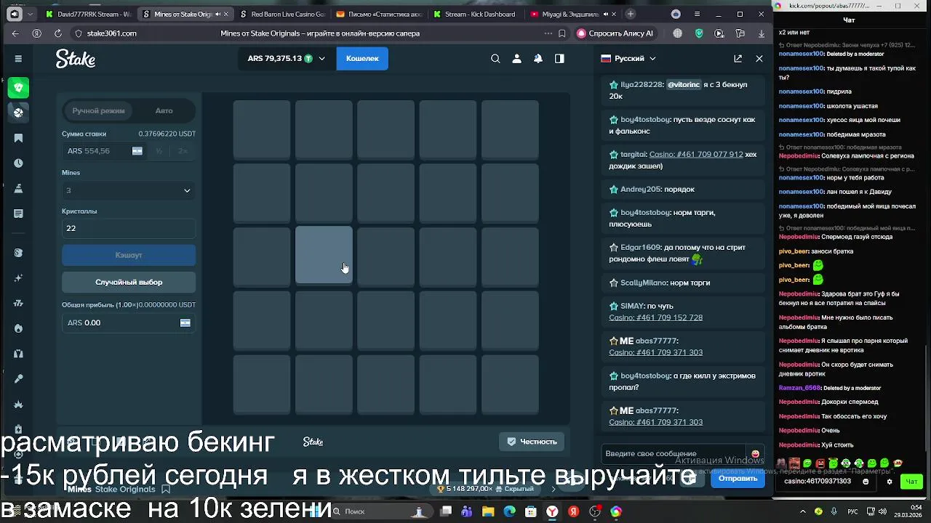Open the user profile icon
The image size is (931, 523).
point(516,59)
